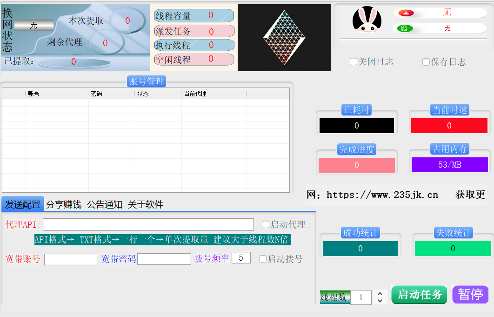
Task: Click the 账号 column header
Action: pos(57,94)
